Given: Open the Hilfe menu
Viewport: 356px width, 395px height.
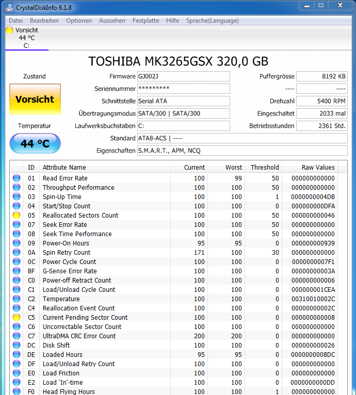Looking at the screenshot, I should (x=172, y=21).
